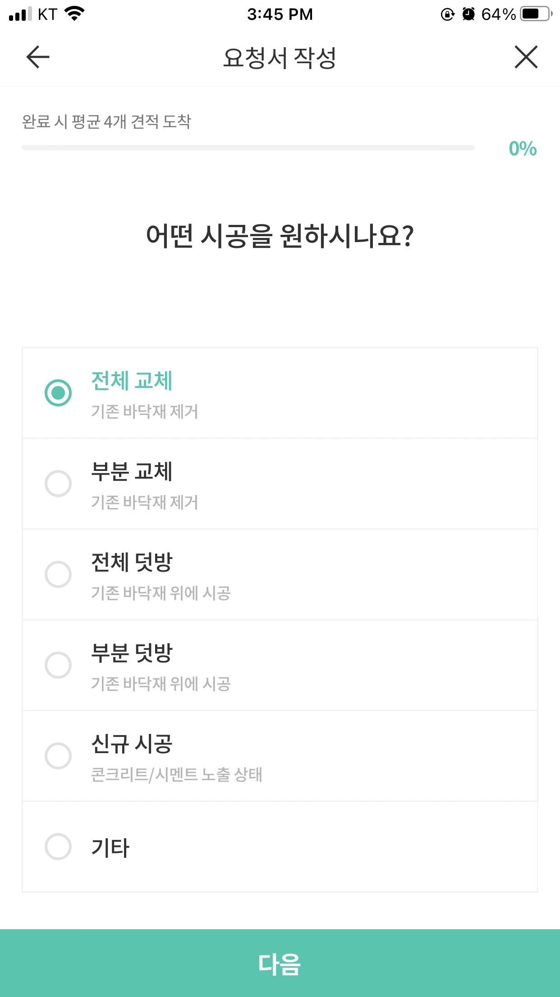Click the progress bar track
This screenshot has height=997, width=560.
tap(248, 148)
